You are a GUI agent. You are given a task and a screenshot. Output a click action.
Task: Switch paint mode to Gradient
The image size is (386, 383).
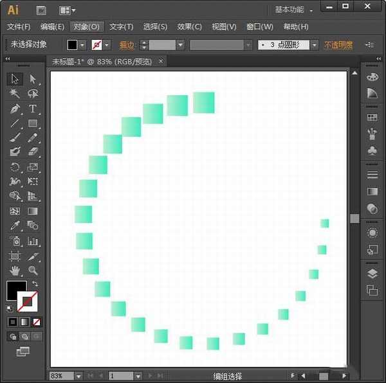[x=24, y=321]
